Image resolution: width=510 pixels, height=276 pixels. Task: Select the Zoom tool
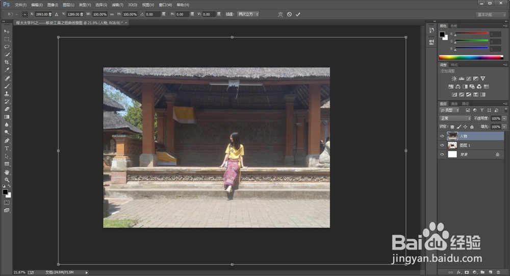[x=7, y=180]
